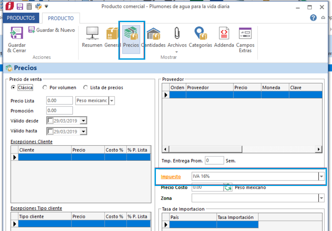Show the Campos Extras section
Viewport: 332px width, 231px height.
[245, 33]
